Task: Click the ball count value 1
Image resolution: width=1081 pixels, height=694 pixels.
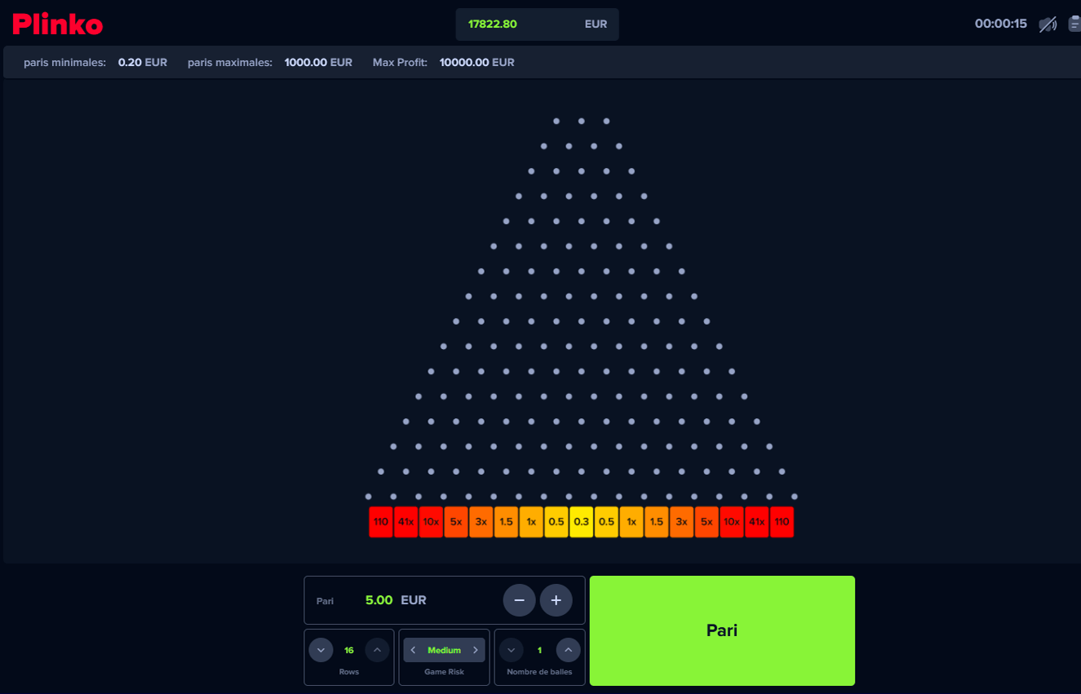Action: point(539,650)
